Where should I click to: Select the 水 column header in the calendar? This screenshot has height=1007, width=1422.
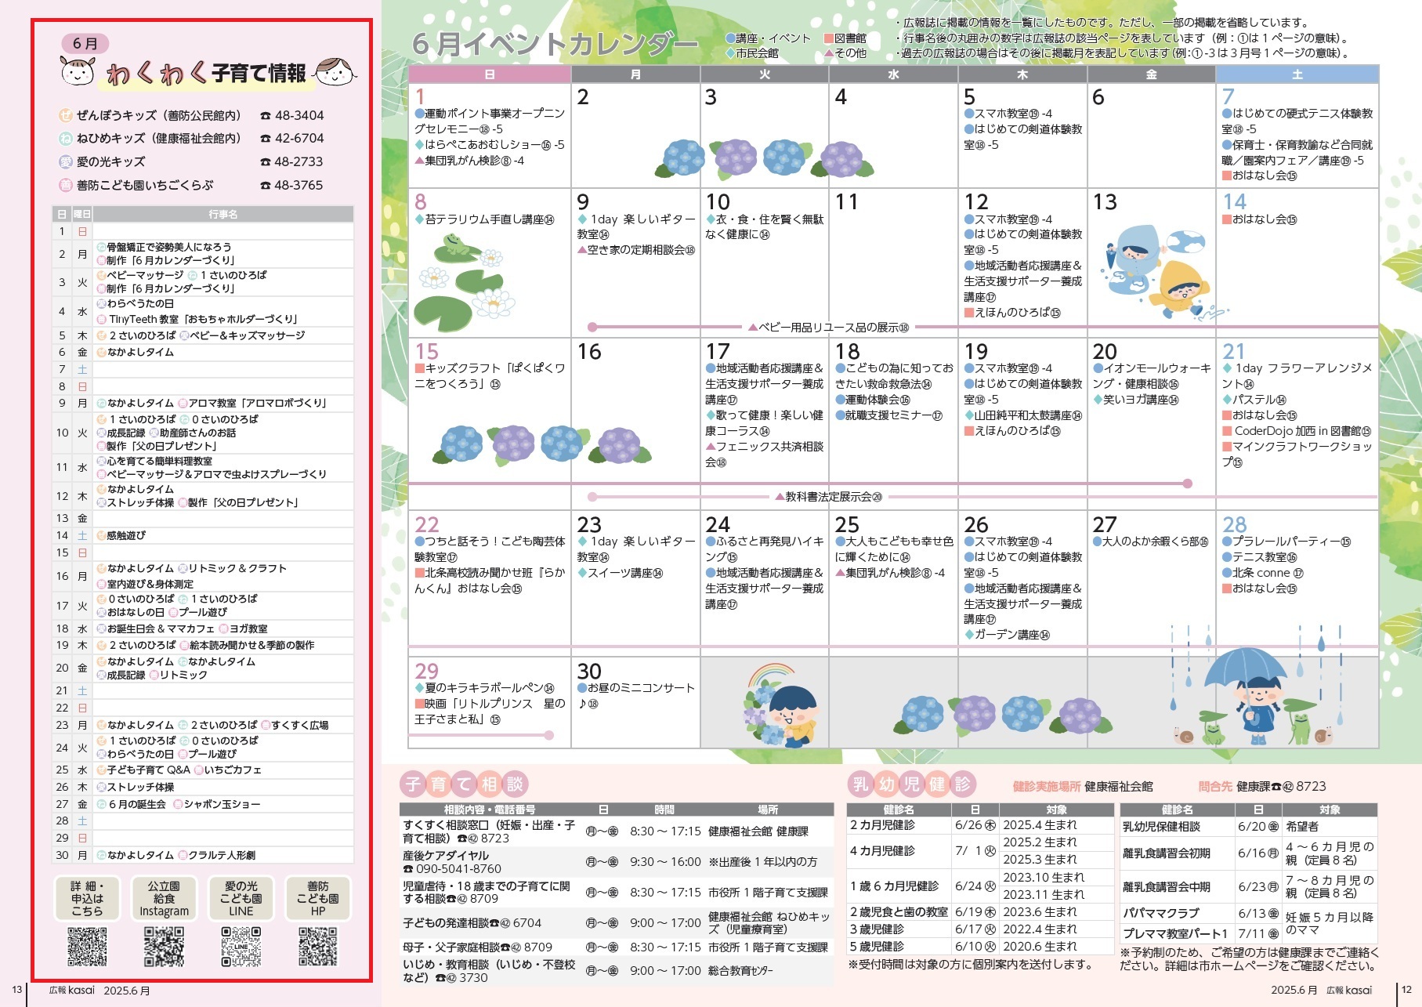(893, 74)
